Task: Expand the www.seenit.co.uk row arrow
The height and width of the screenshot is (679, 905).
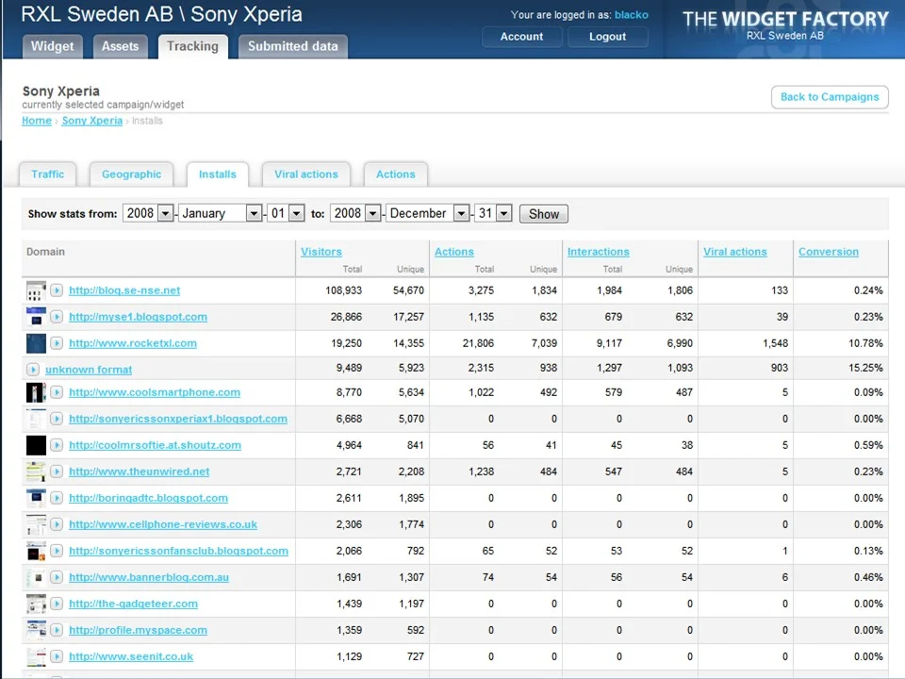Action: (56, 656)
